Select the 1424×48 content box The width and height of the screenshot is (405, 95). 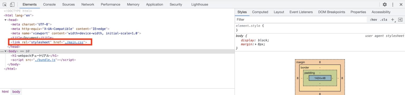coord(320,78)
